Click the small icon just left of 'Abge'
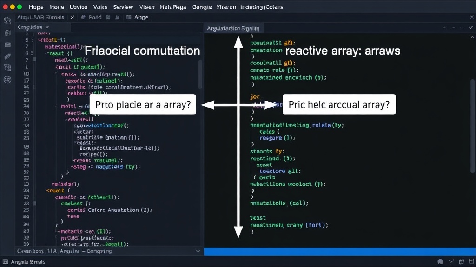Screen dimensions: 476x267 coord(118,17)
